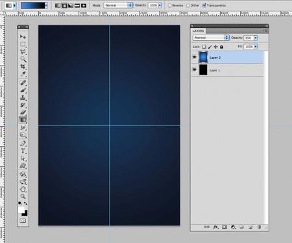The image size is (292, 243).
Task: Select the Pen tool
Action: [23, 143]
